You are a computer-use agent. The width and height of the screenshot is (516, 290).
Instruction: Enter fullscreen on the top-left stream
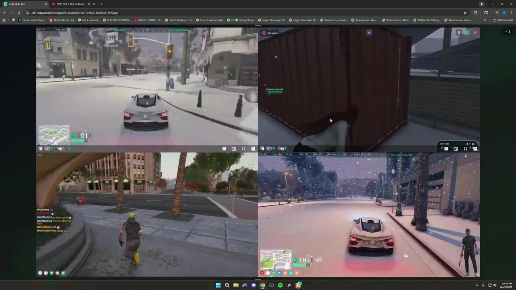pyautogui.click(x=243, y=149)
